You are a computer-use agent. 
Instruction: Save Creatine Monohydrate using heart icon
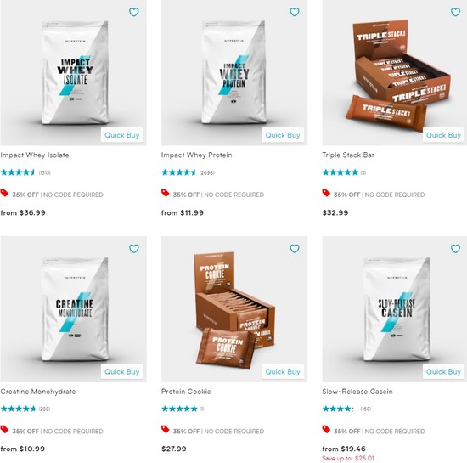click(x=133, y=248)
